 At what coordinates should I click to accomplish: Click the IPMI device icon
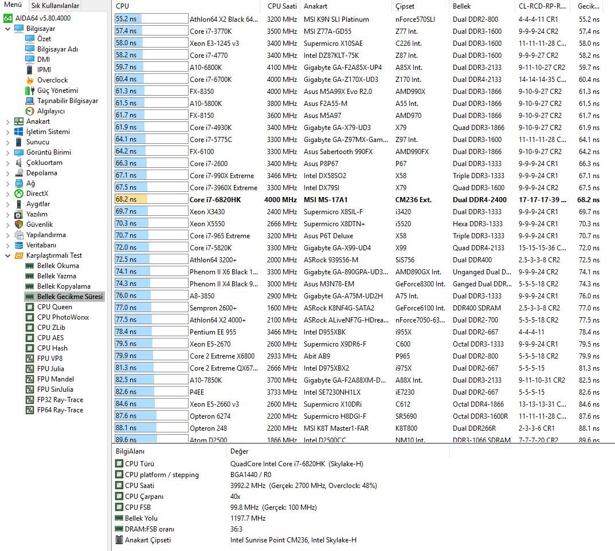point(30,70)
